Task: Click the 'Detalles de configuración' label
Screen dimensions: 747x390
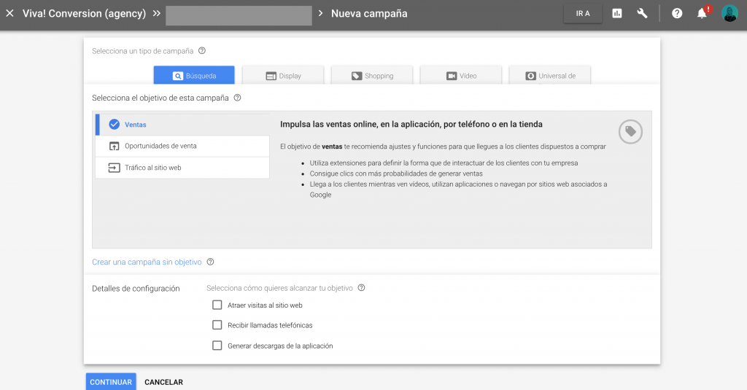Action: tap(136, 289)
